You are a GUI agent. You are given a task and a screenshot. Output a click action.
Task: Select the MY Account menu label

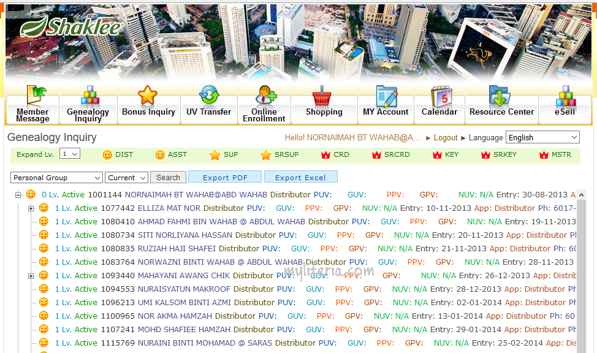click(386, 112)
